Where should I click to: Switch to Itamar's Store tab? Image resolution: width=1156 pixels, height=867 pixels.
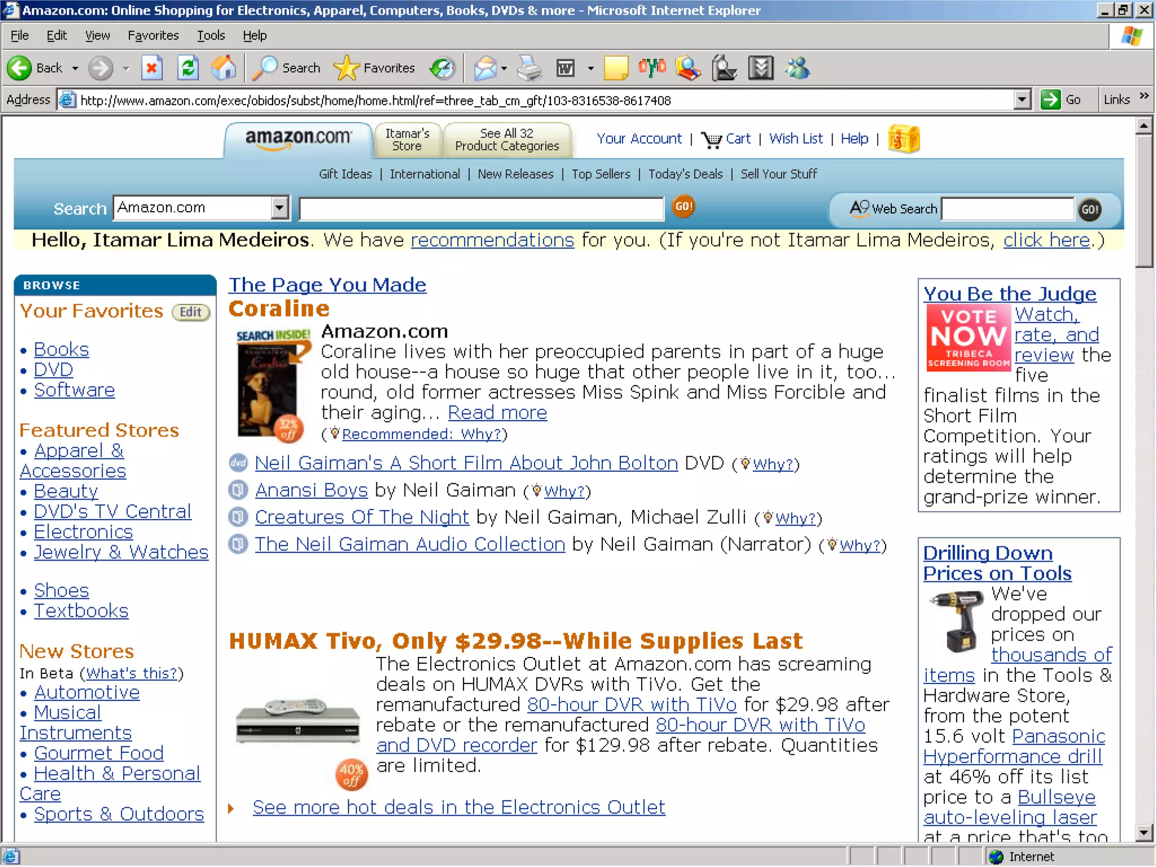(x=407, y=139)
